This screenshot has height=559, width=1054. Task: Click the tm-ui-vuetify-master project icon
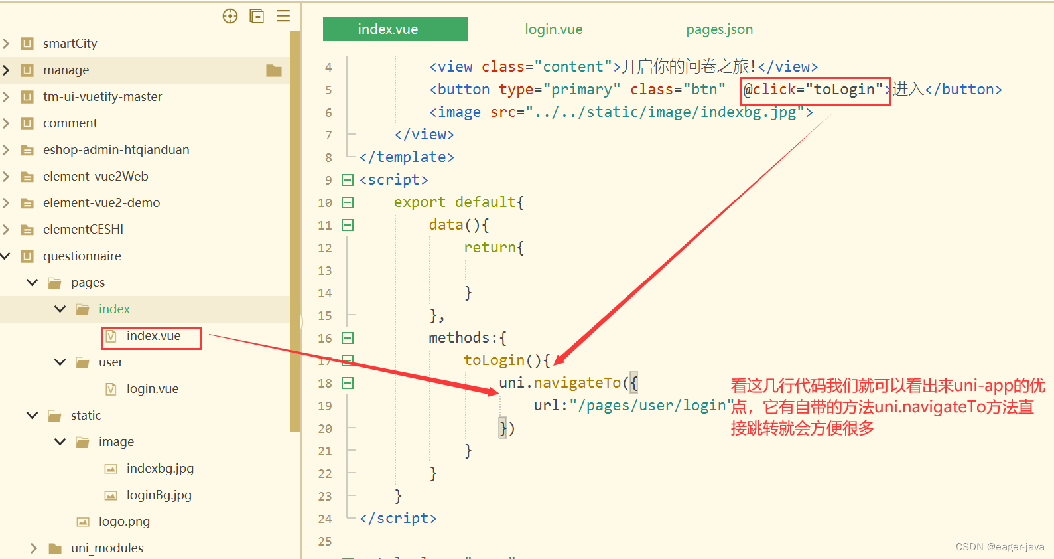27,97
